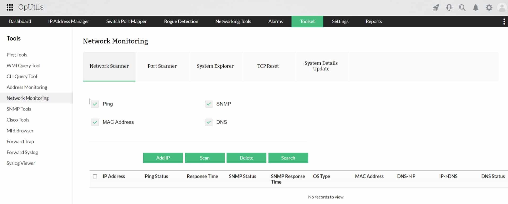Open SNMP Tools in sidebar
This screenshot has width=508, height=204.
19,109
